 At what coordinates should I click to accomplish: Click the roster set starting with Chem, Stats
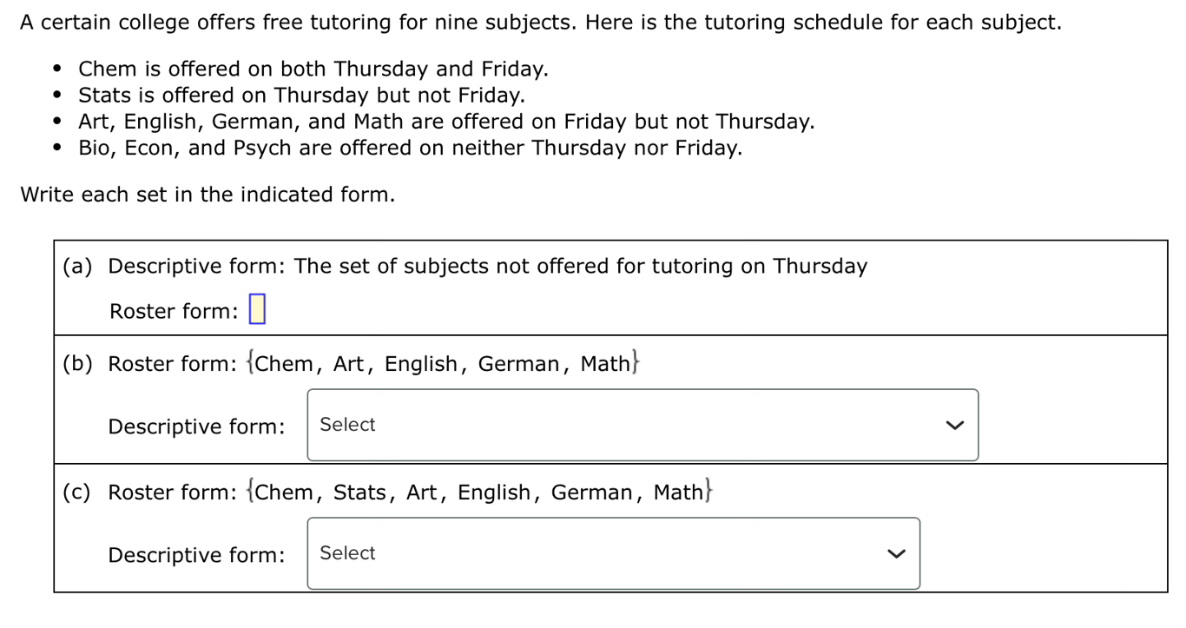click(480, 492)
